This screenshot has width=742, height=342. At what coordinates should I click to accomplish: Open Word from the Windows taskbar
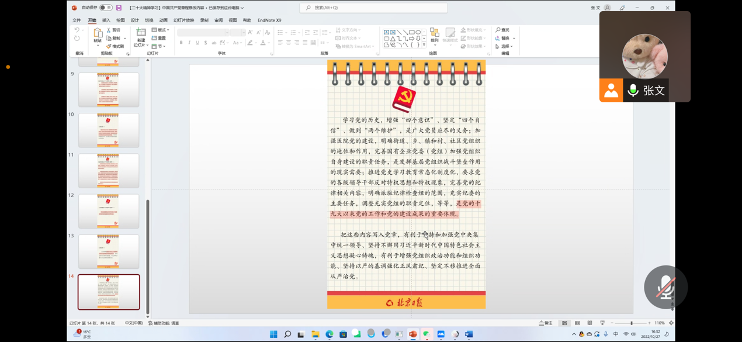(469, 334)
